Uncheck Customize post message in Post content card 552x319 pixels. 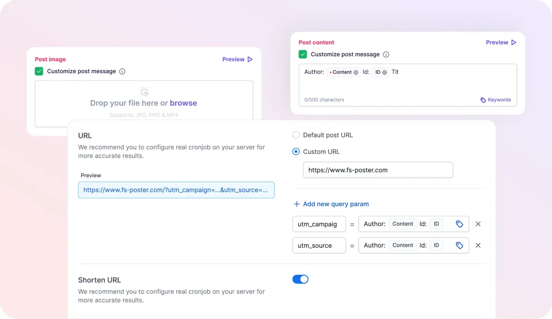click(x=303, y=54)
